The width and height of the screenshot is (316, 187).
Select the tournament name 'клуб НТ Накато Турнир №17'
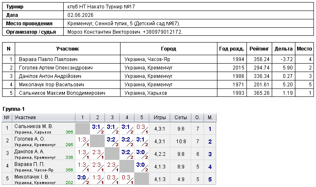coord(101,7)
